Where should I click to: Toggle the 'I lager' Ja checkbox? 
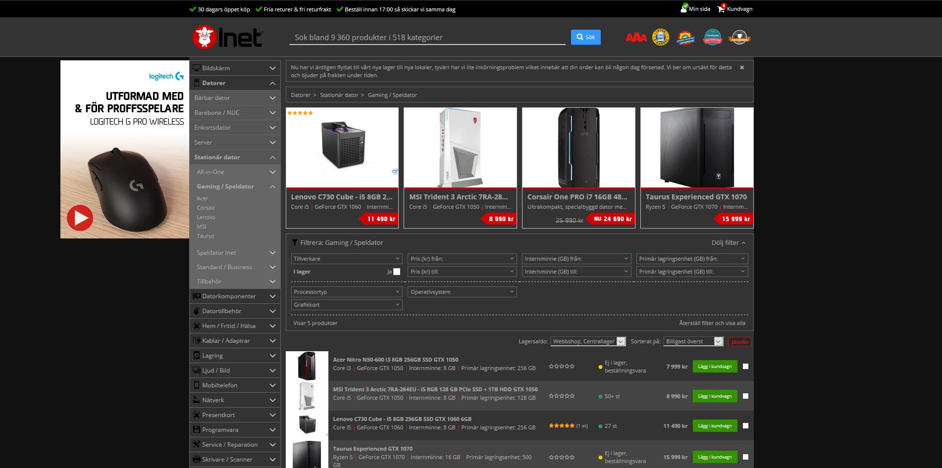(397, 272)
